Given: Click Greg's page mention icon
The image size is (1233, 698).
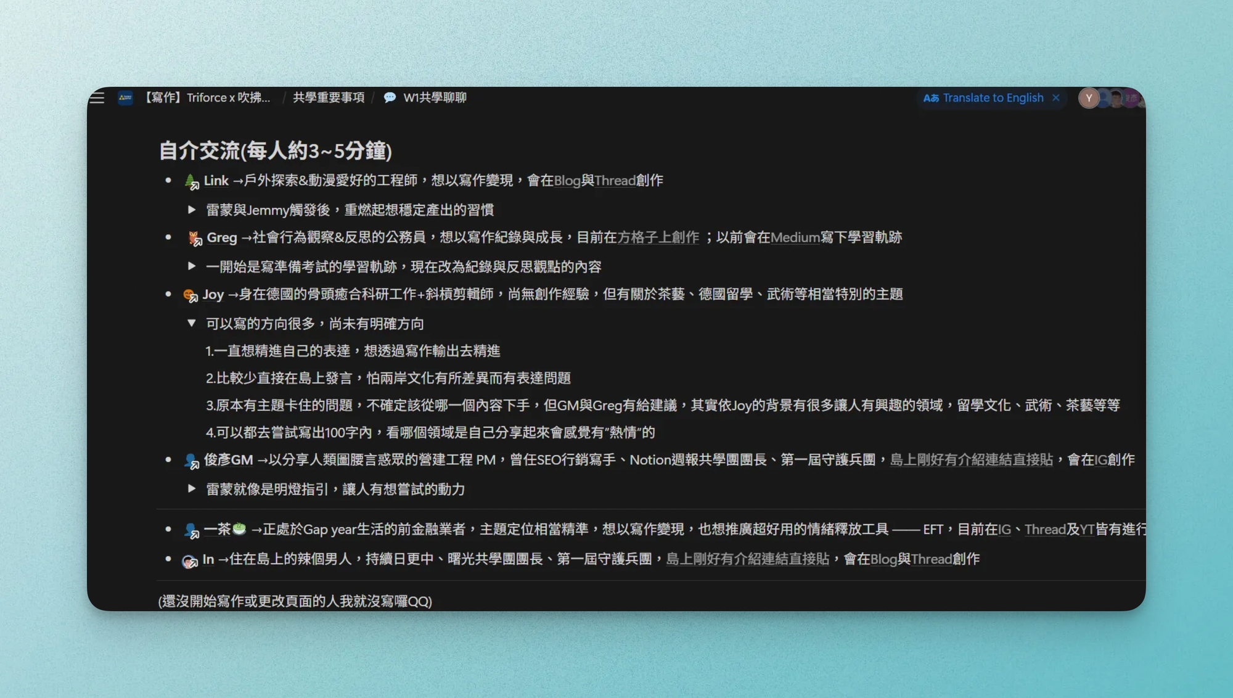Looking at the screenshot, I should (194, 238).
